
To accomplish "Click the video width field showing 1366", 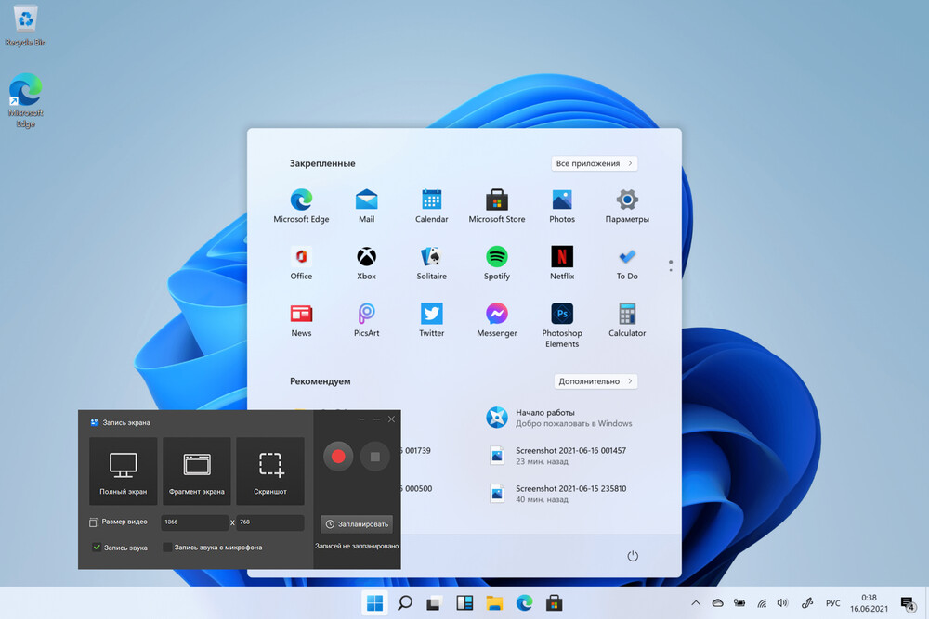I will tap(194, 522).
